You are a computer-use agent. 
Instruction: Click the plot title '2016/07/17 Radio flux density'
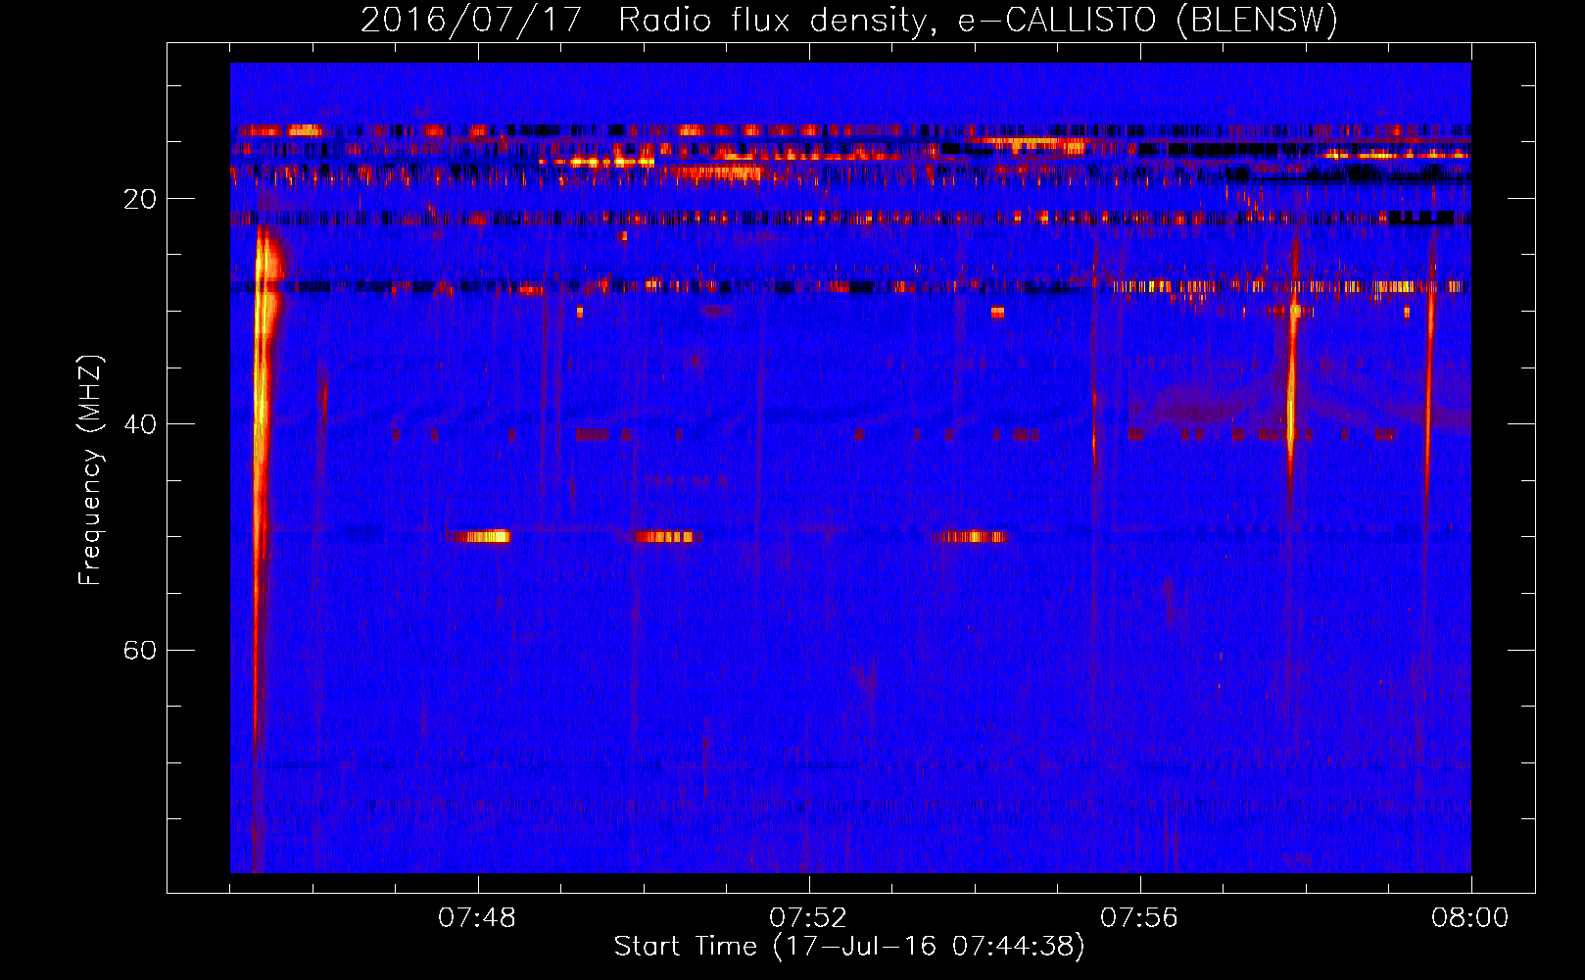(x=849, y=21)
